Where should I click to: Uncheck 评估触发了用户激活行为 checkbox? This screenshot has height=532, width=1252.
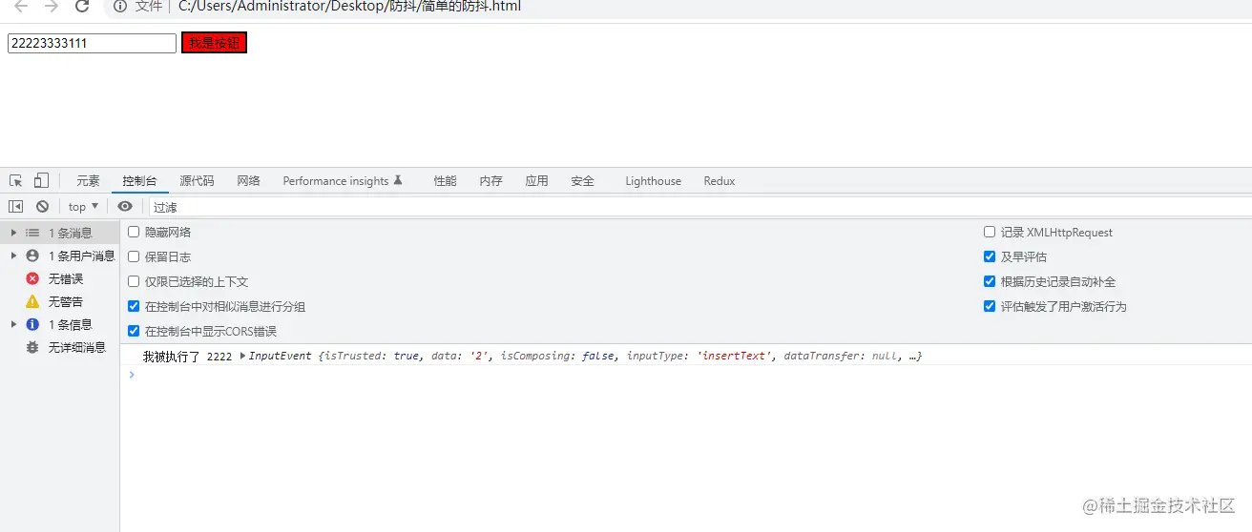[990, 306]
